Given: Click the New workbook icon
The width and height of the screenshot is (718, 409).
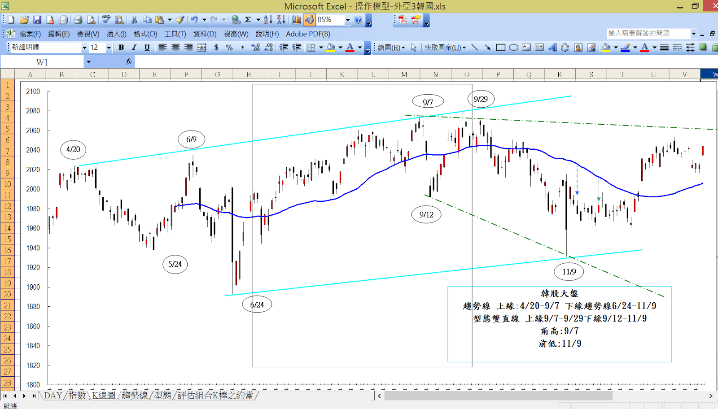Looking at the screenshot, I should pyautogui.click(x=11, y=20).
